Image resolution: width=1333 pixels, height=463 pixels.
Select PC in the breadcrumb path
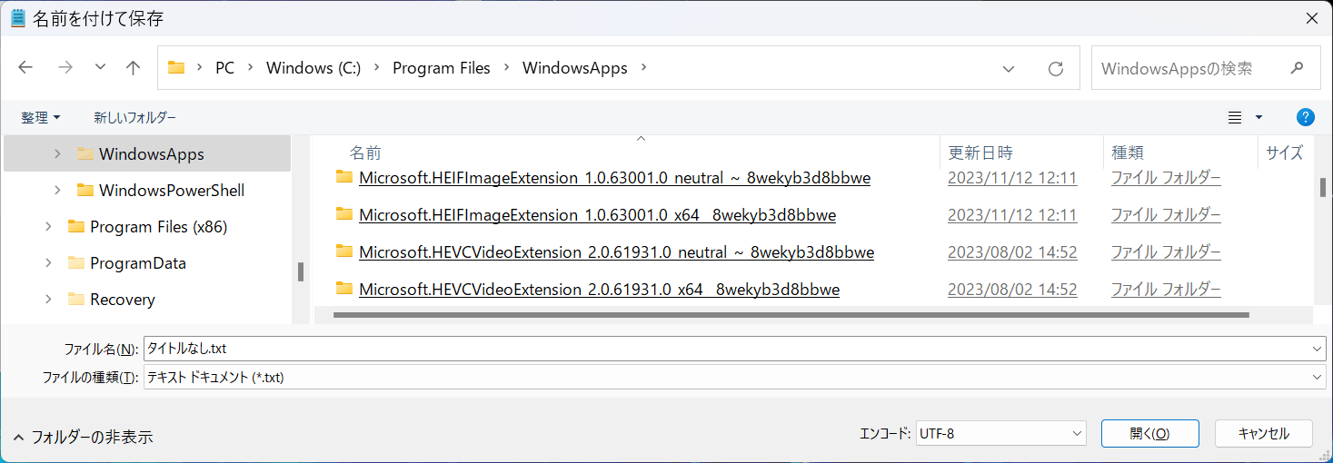pyautogui.click(x=224, y=68)
